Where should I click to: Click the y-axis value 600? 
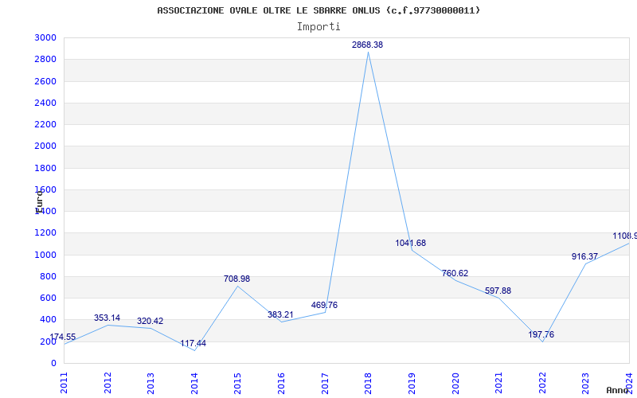[48, 298]
